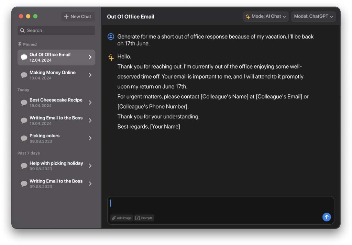Open the Model: ChatGPT dropdown
Screen dimensions: 352x245
(313, 17)
